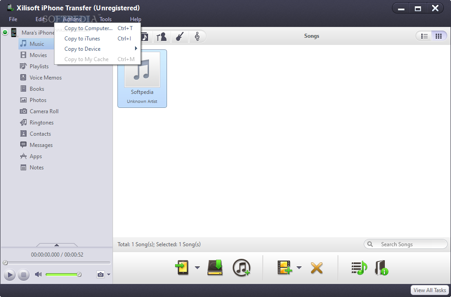Click the orange X delete icon
451x297 pixels.
pyautogui.click(x=317, y=268)
